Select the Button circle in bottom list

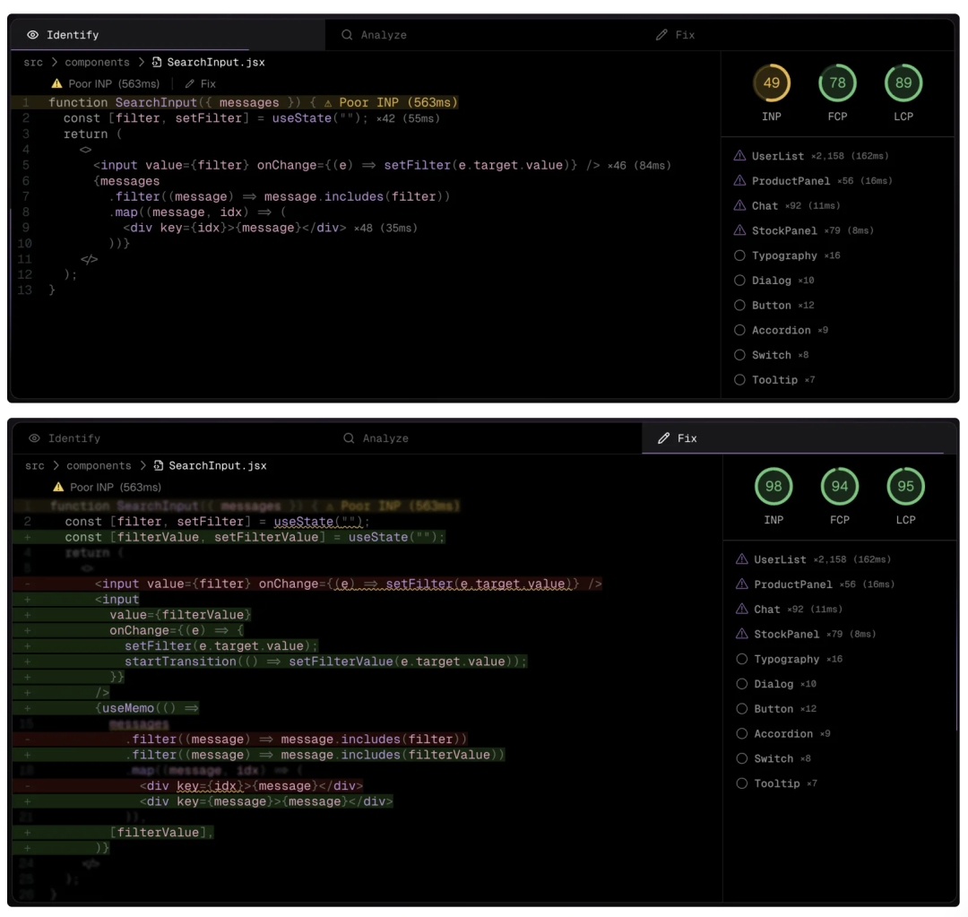(742, 709)
